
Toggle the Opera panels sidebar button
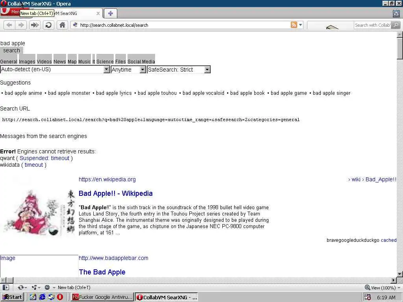tap(6, 287)
